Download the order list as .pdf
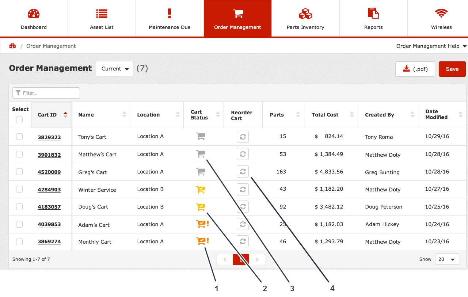This screenshot has width=468, height=297. click(415, 69)
